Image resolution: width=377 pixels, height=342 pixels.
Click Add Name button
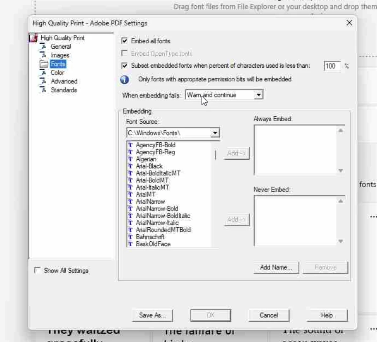point(276,267)
